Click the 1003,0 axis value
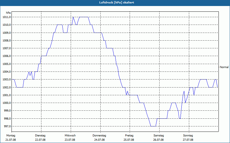This screenshot has width=230, height=143. [7, 80]
